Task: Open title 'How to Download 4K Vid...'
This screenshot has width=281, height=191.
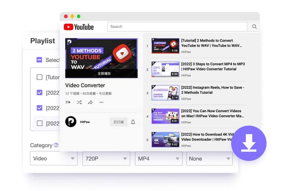Action: tap(207, 137)
